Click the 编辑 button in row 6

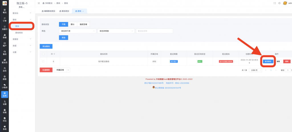point(278,61)
